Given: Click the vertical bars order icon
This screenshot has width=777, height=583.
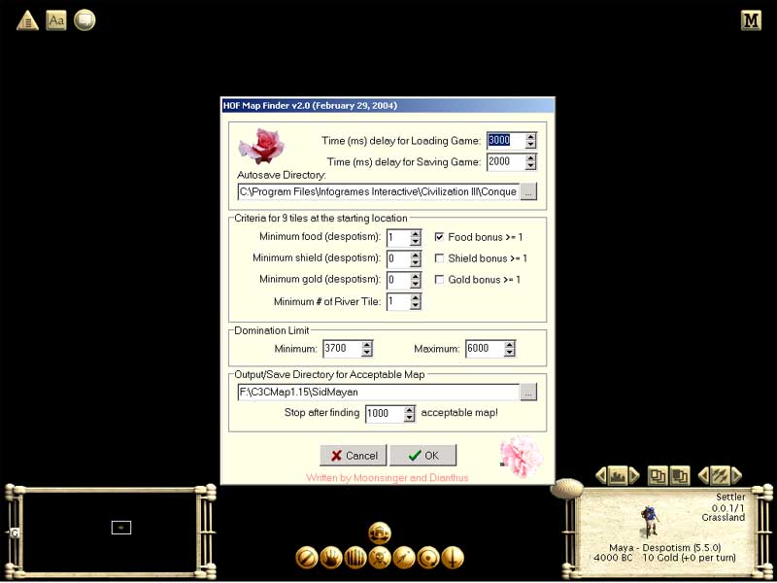Looking at the screenshot, I should tap(355, 558).
